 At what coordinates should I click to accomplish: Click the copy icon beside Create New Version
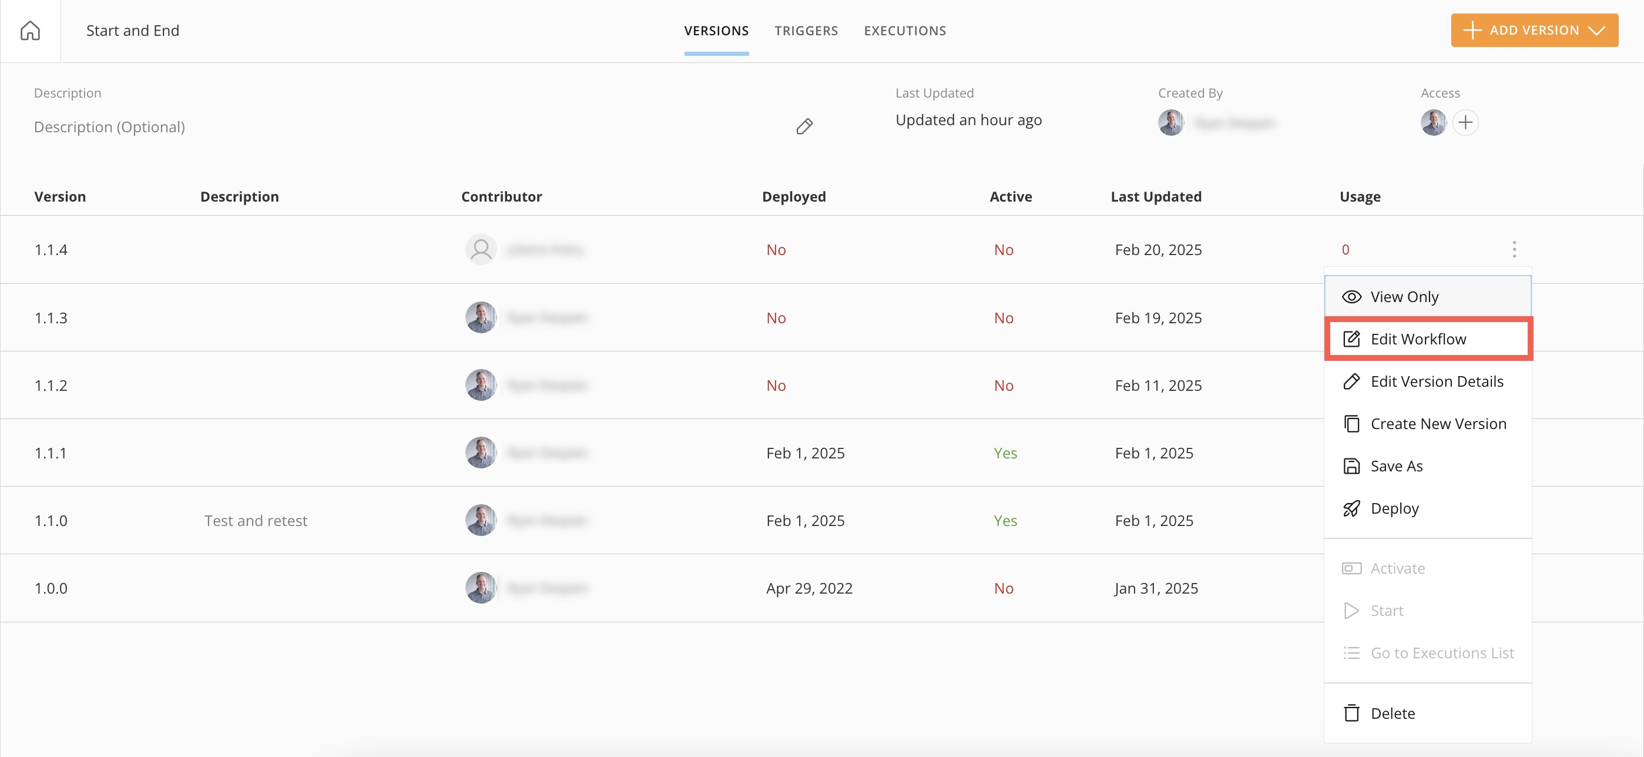point(1351,424)
